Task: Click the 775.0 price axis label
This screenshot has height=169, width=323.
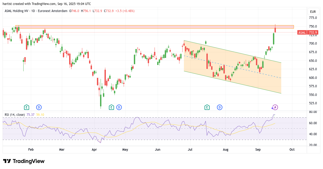Action: (313, 18)
